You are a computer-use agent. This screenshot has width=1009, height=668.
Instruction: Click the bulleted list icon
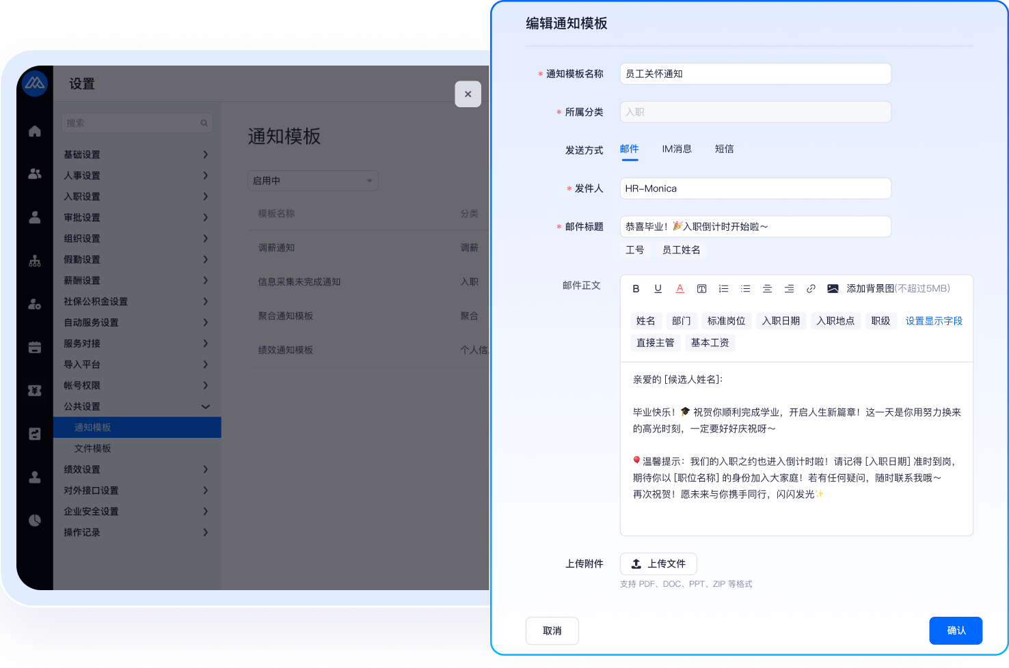(x=745, y=289)
